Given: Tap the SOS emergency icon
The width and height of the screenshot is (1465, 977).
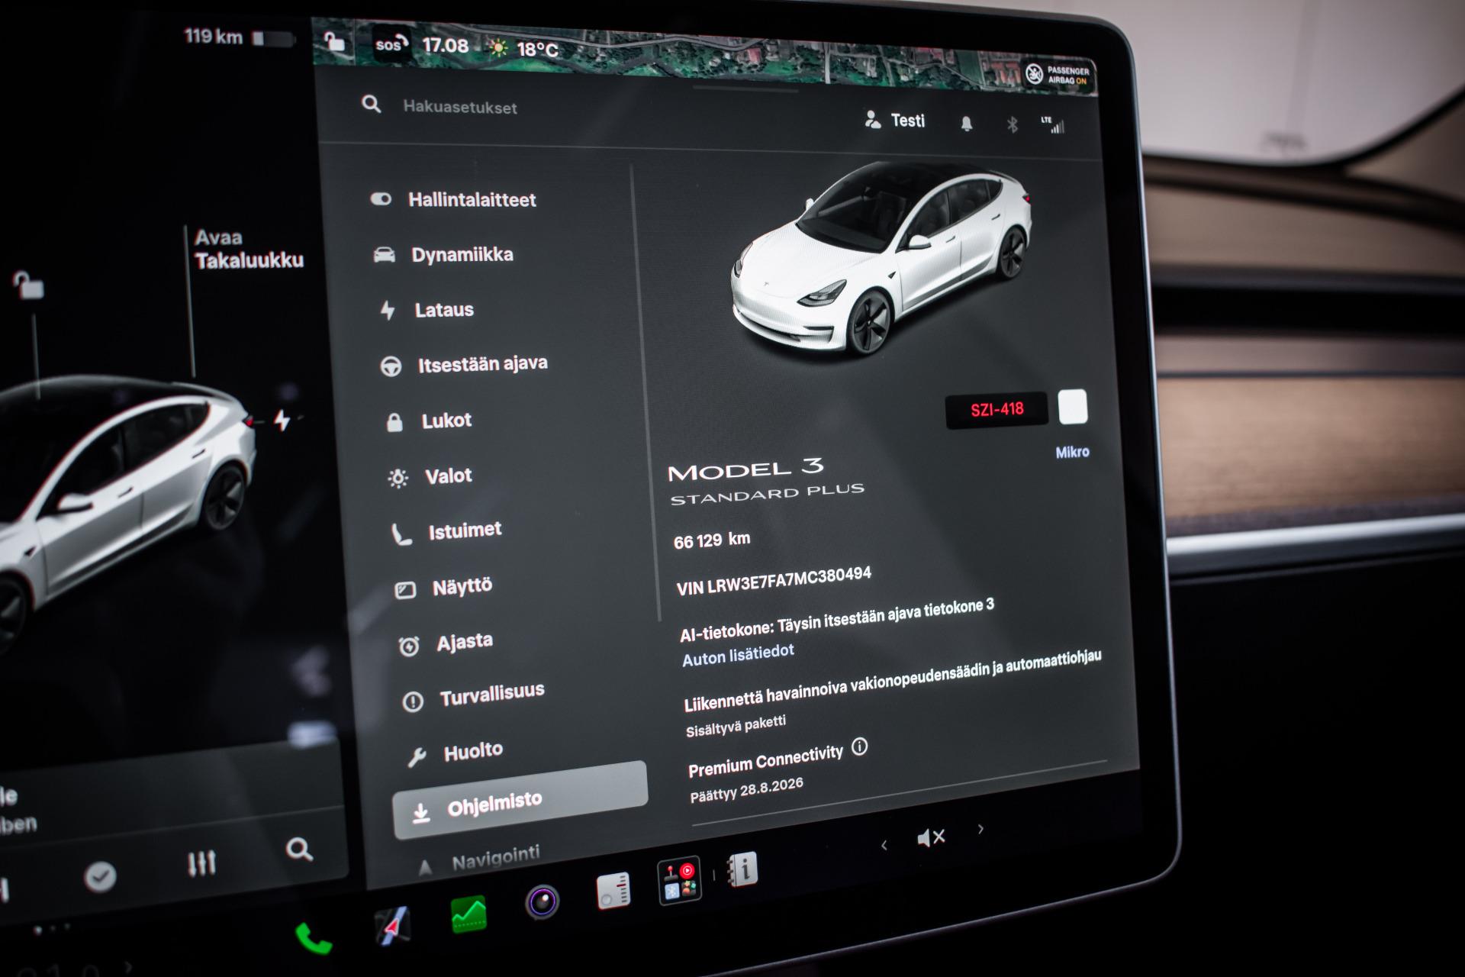Looking at the screenshot, I should pos(391,44).
